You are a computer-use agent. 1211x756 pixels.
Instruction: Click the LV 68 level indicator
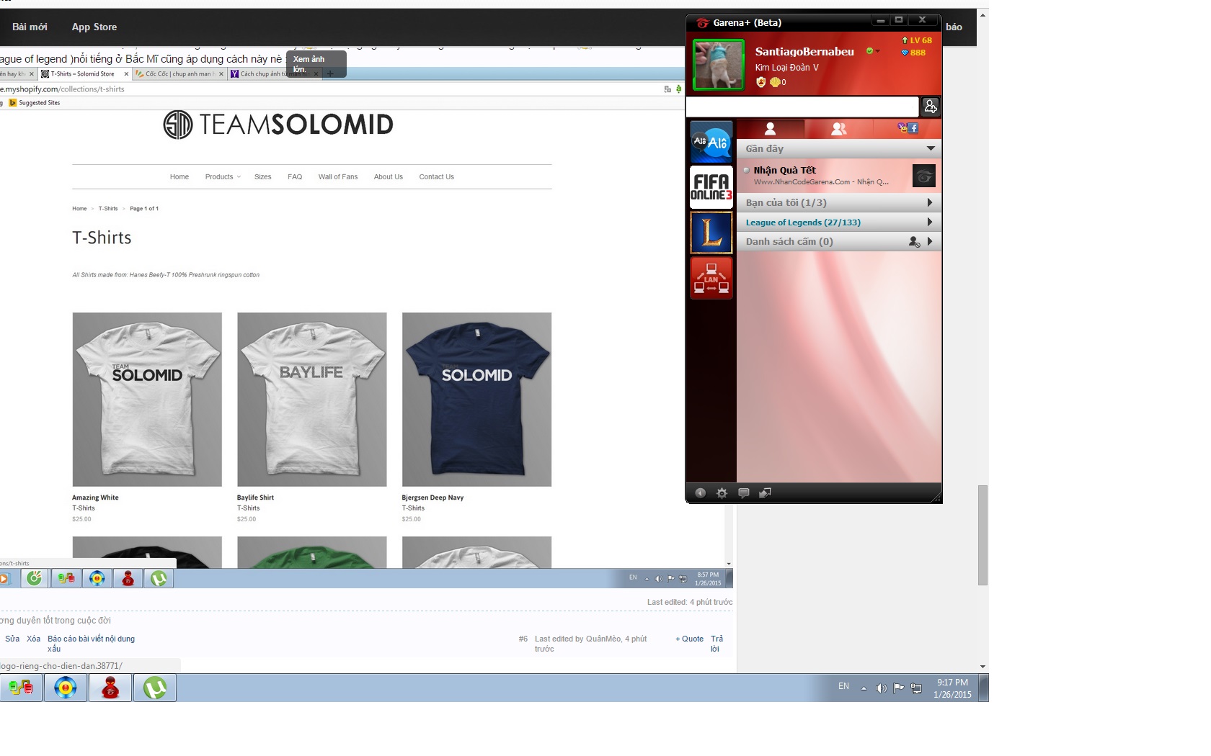pos(917,40)
